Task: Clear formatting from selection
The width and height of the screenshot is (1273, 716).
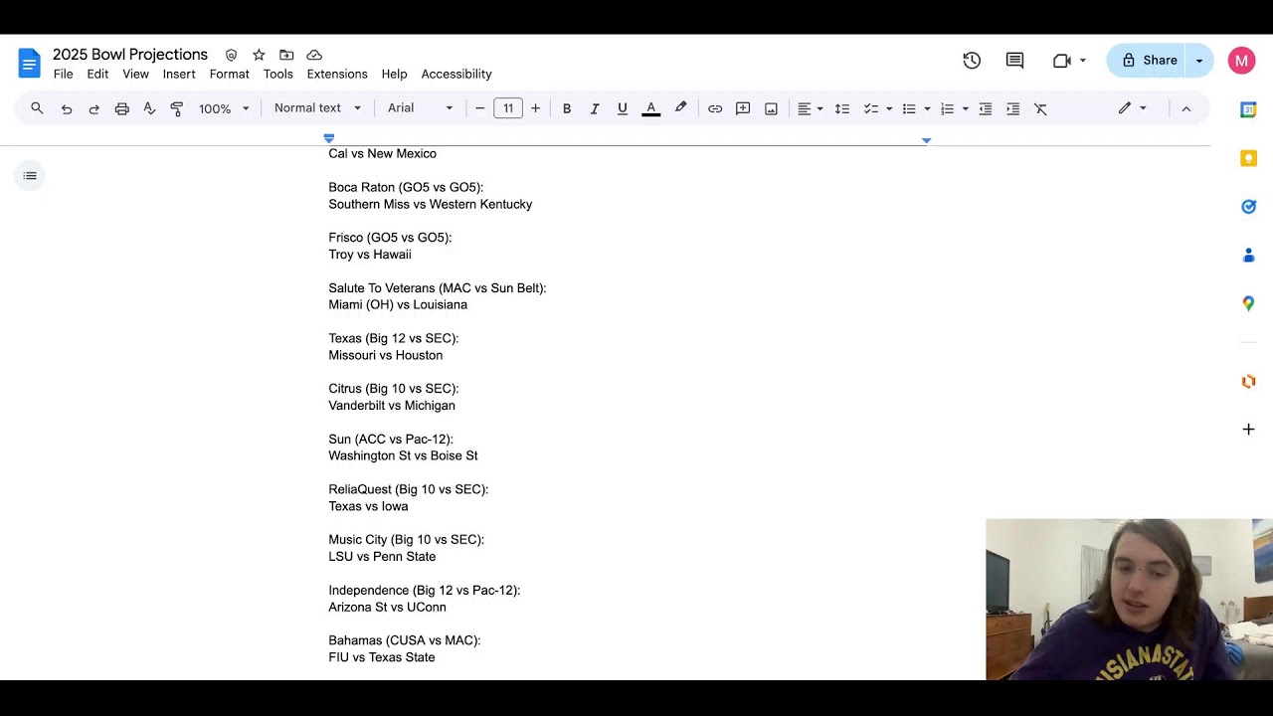Action: [x=1041, y=108]
